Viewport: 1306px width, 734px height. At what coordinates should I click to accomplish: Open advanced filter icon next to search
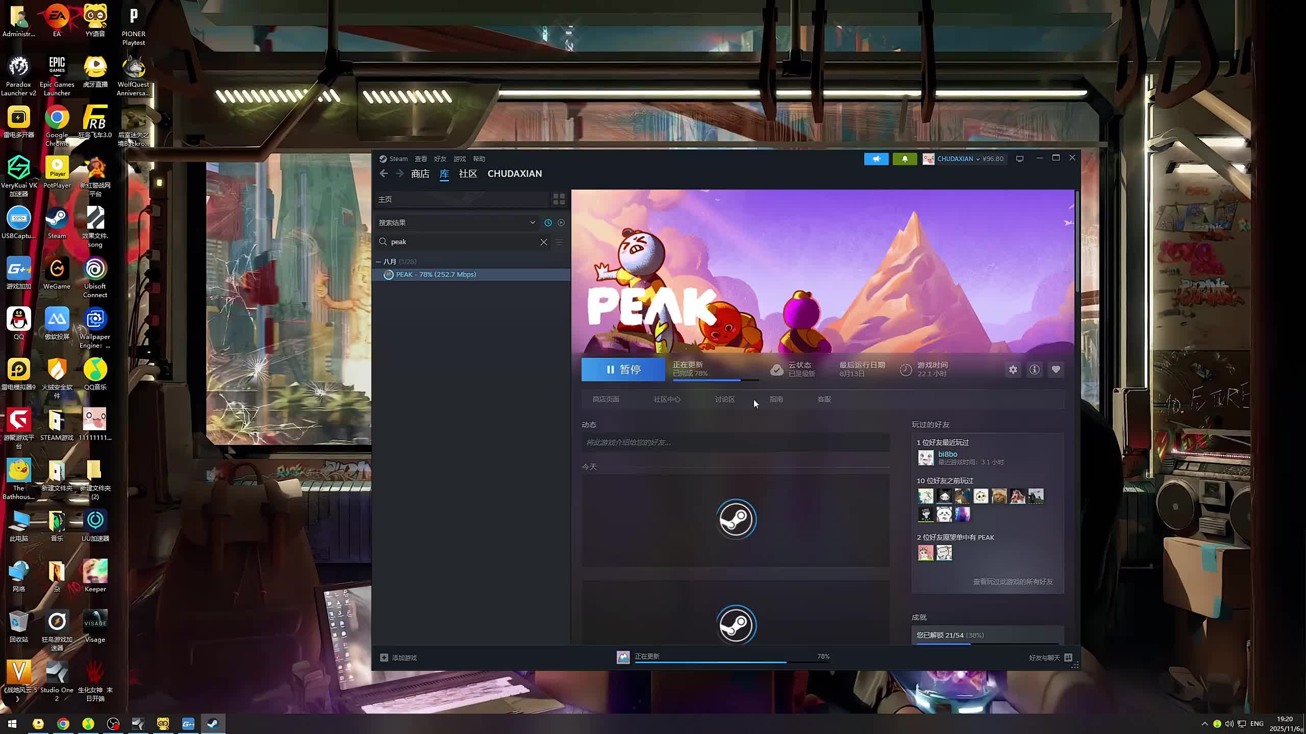[x=559, y=242]
